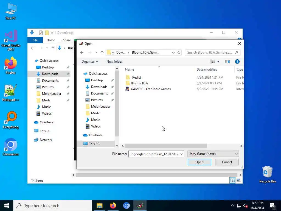Select Mods in the Open dialog sidebar

tap(95, 113)
